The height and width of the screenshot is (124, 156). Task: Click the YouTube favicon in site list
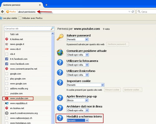click(7, 98)
